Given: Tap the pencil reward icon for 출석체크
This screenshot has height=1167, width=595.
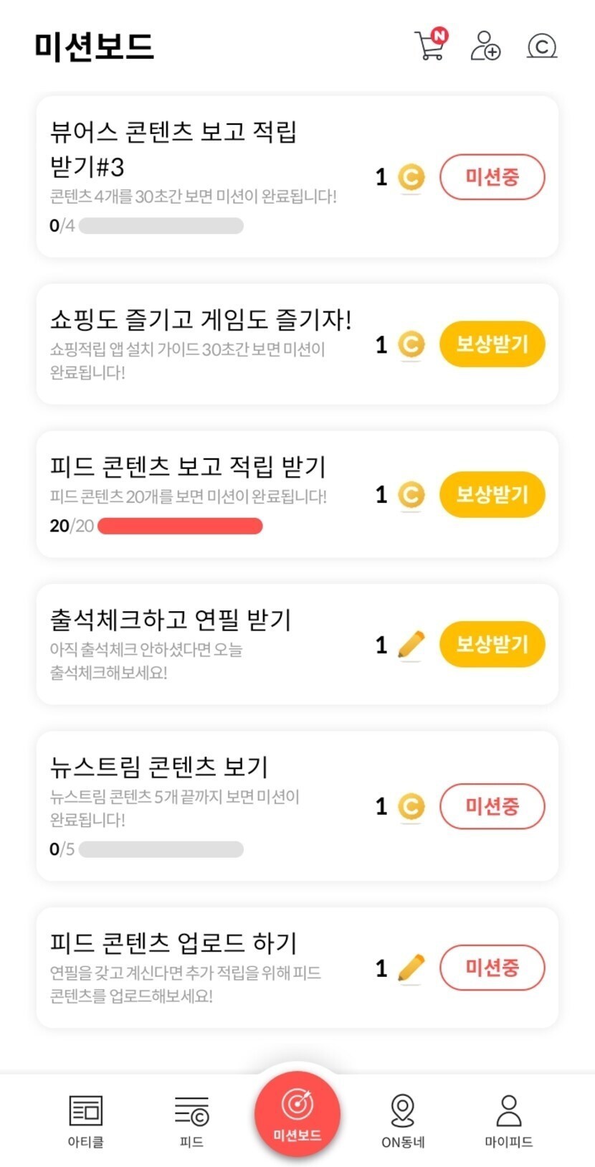Looking at the screenshot, I should click(x=411, y=645).
